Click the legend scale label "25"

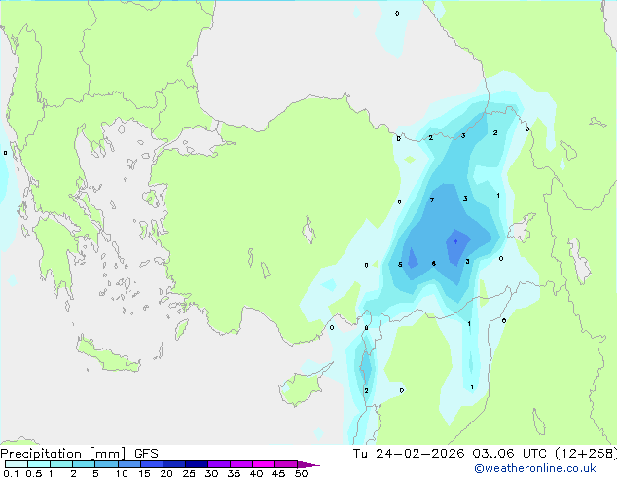[189, 473]
